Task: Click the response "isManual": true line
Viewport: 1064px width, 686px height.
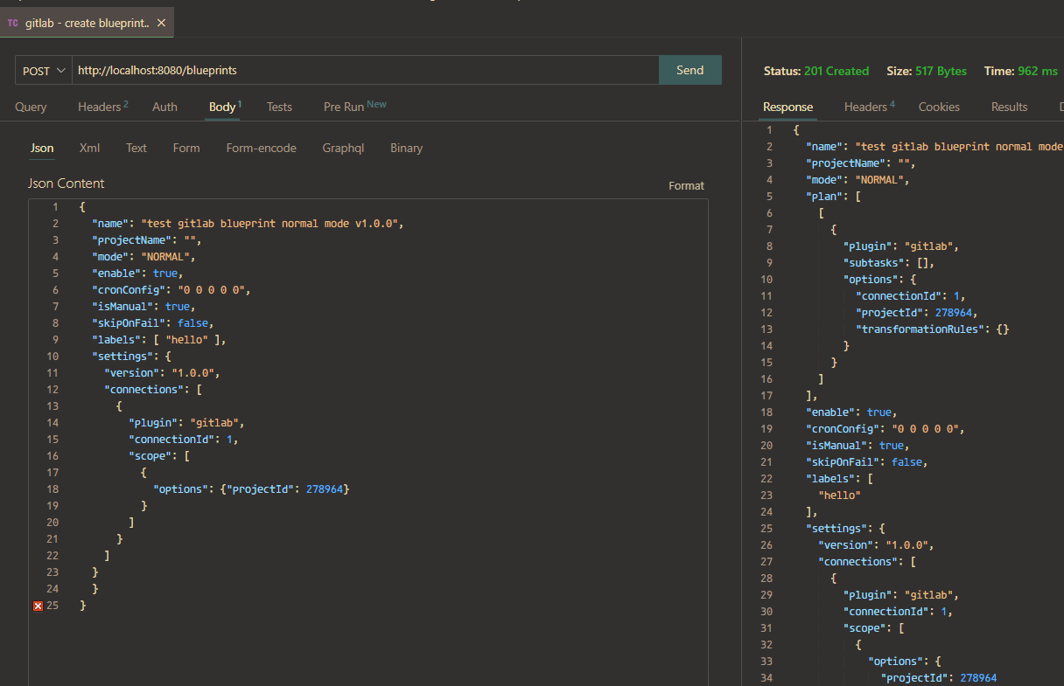Action: [x=857, y=445]
